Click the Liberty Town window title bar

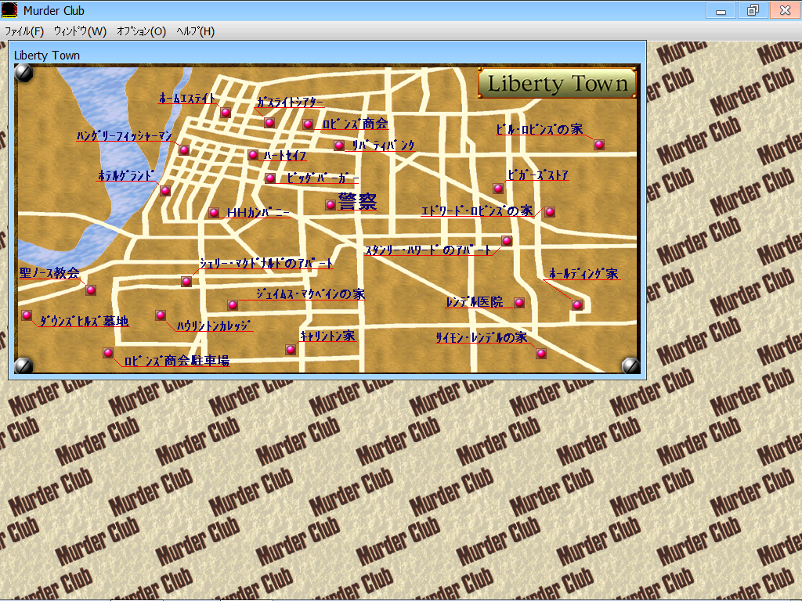327,55
